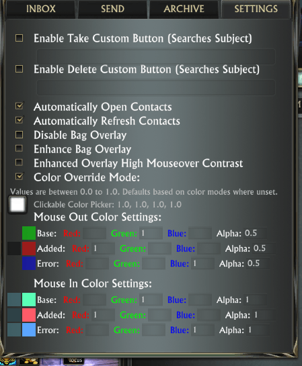The image size is (302, 366).
Task: Click the green Mouse Out Base swatch
Action: point(29,233)
